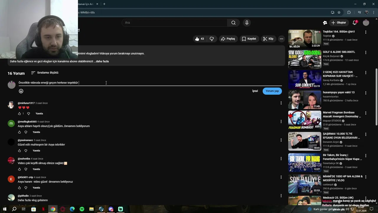Cancel the comment with İptal

(x=255, y=91)
